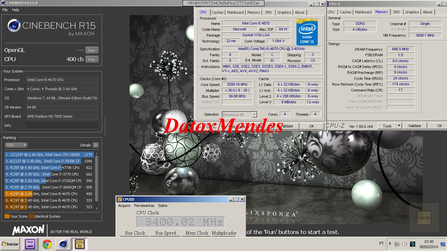Image resolution: width=447 pixels, height=251 pixels.
Task: Expand the Tools dropdown arrow in CPU-Z
Action: 399,126
